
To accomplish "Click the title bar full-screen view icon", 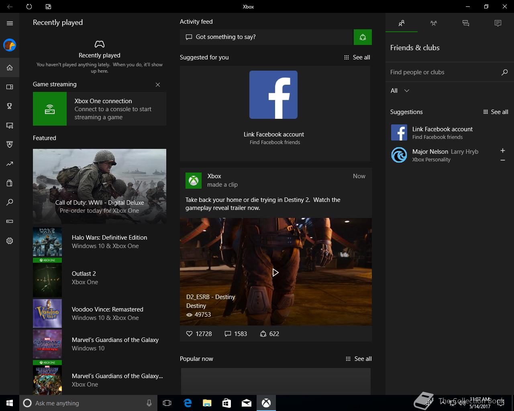I will 48,6.
